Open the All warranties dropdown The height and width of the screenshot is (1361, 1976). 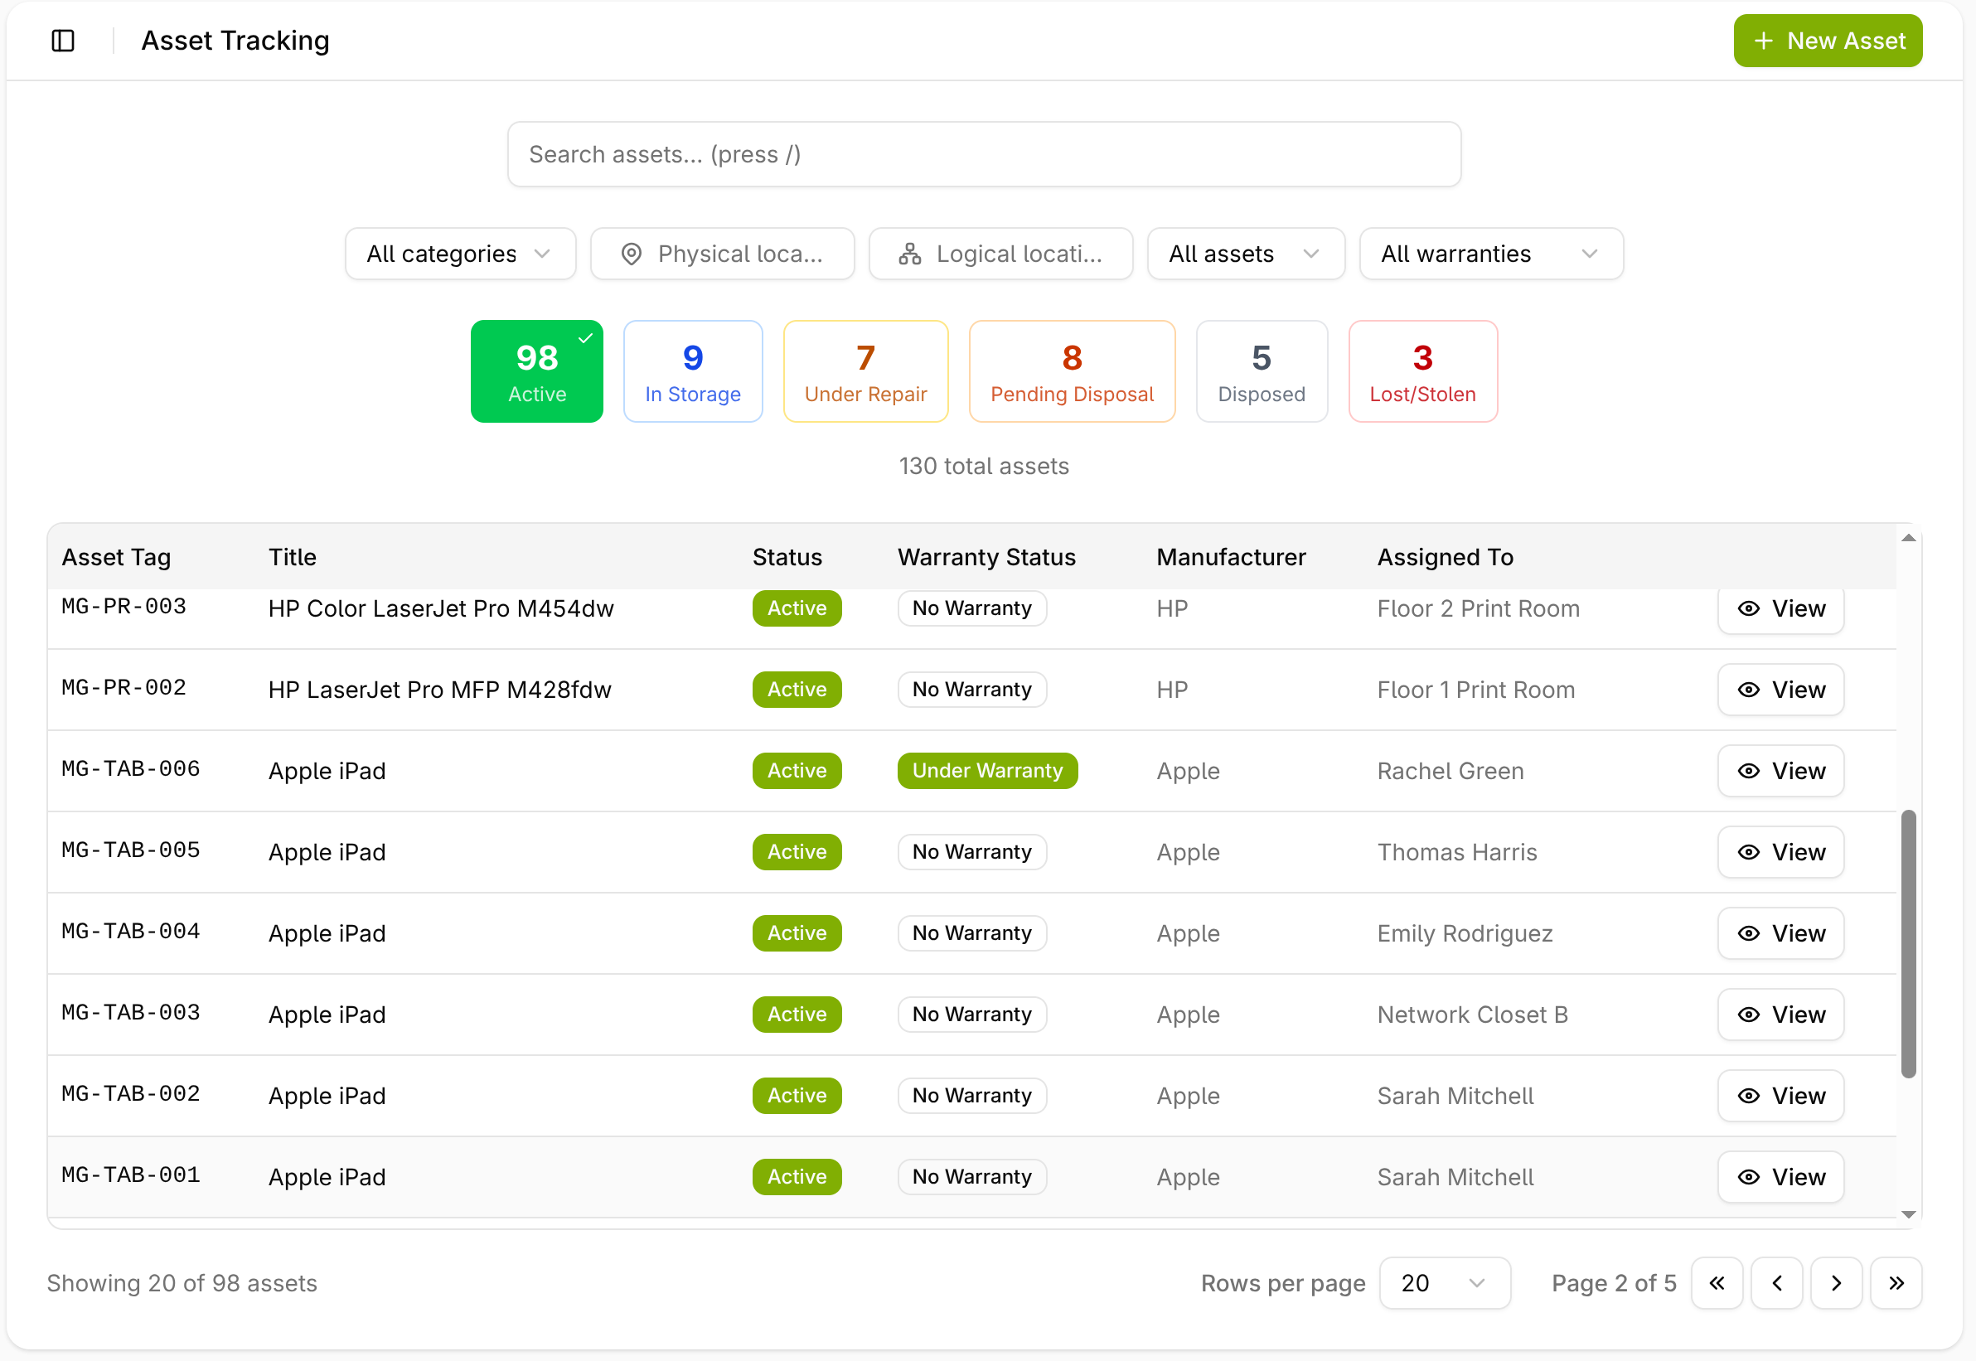pyautogui.click(x=1490, y=254)
